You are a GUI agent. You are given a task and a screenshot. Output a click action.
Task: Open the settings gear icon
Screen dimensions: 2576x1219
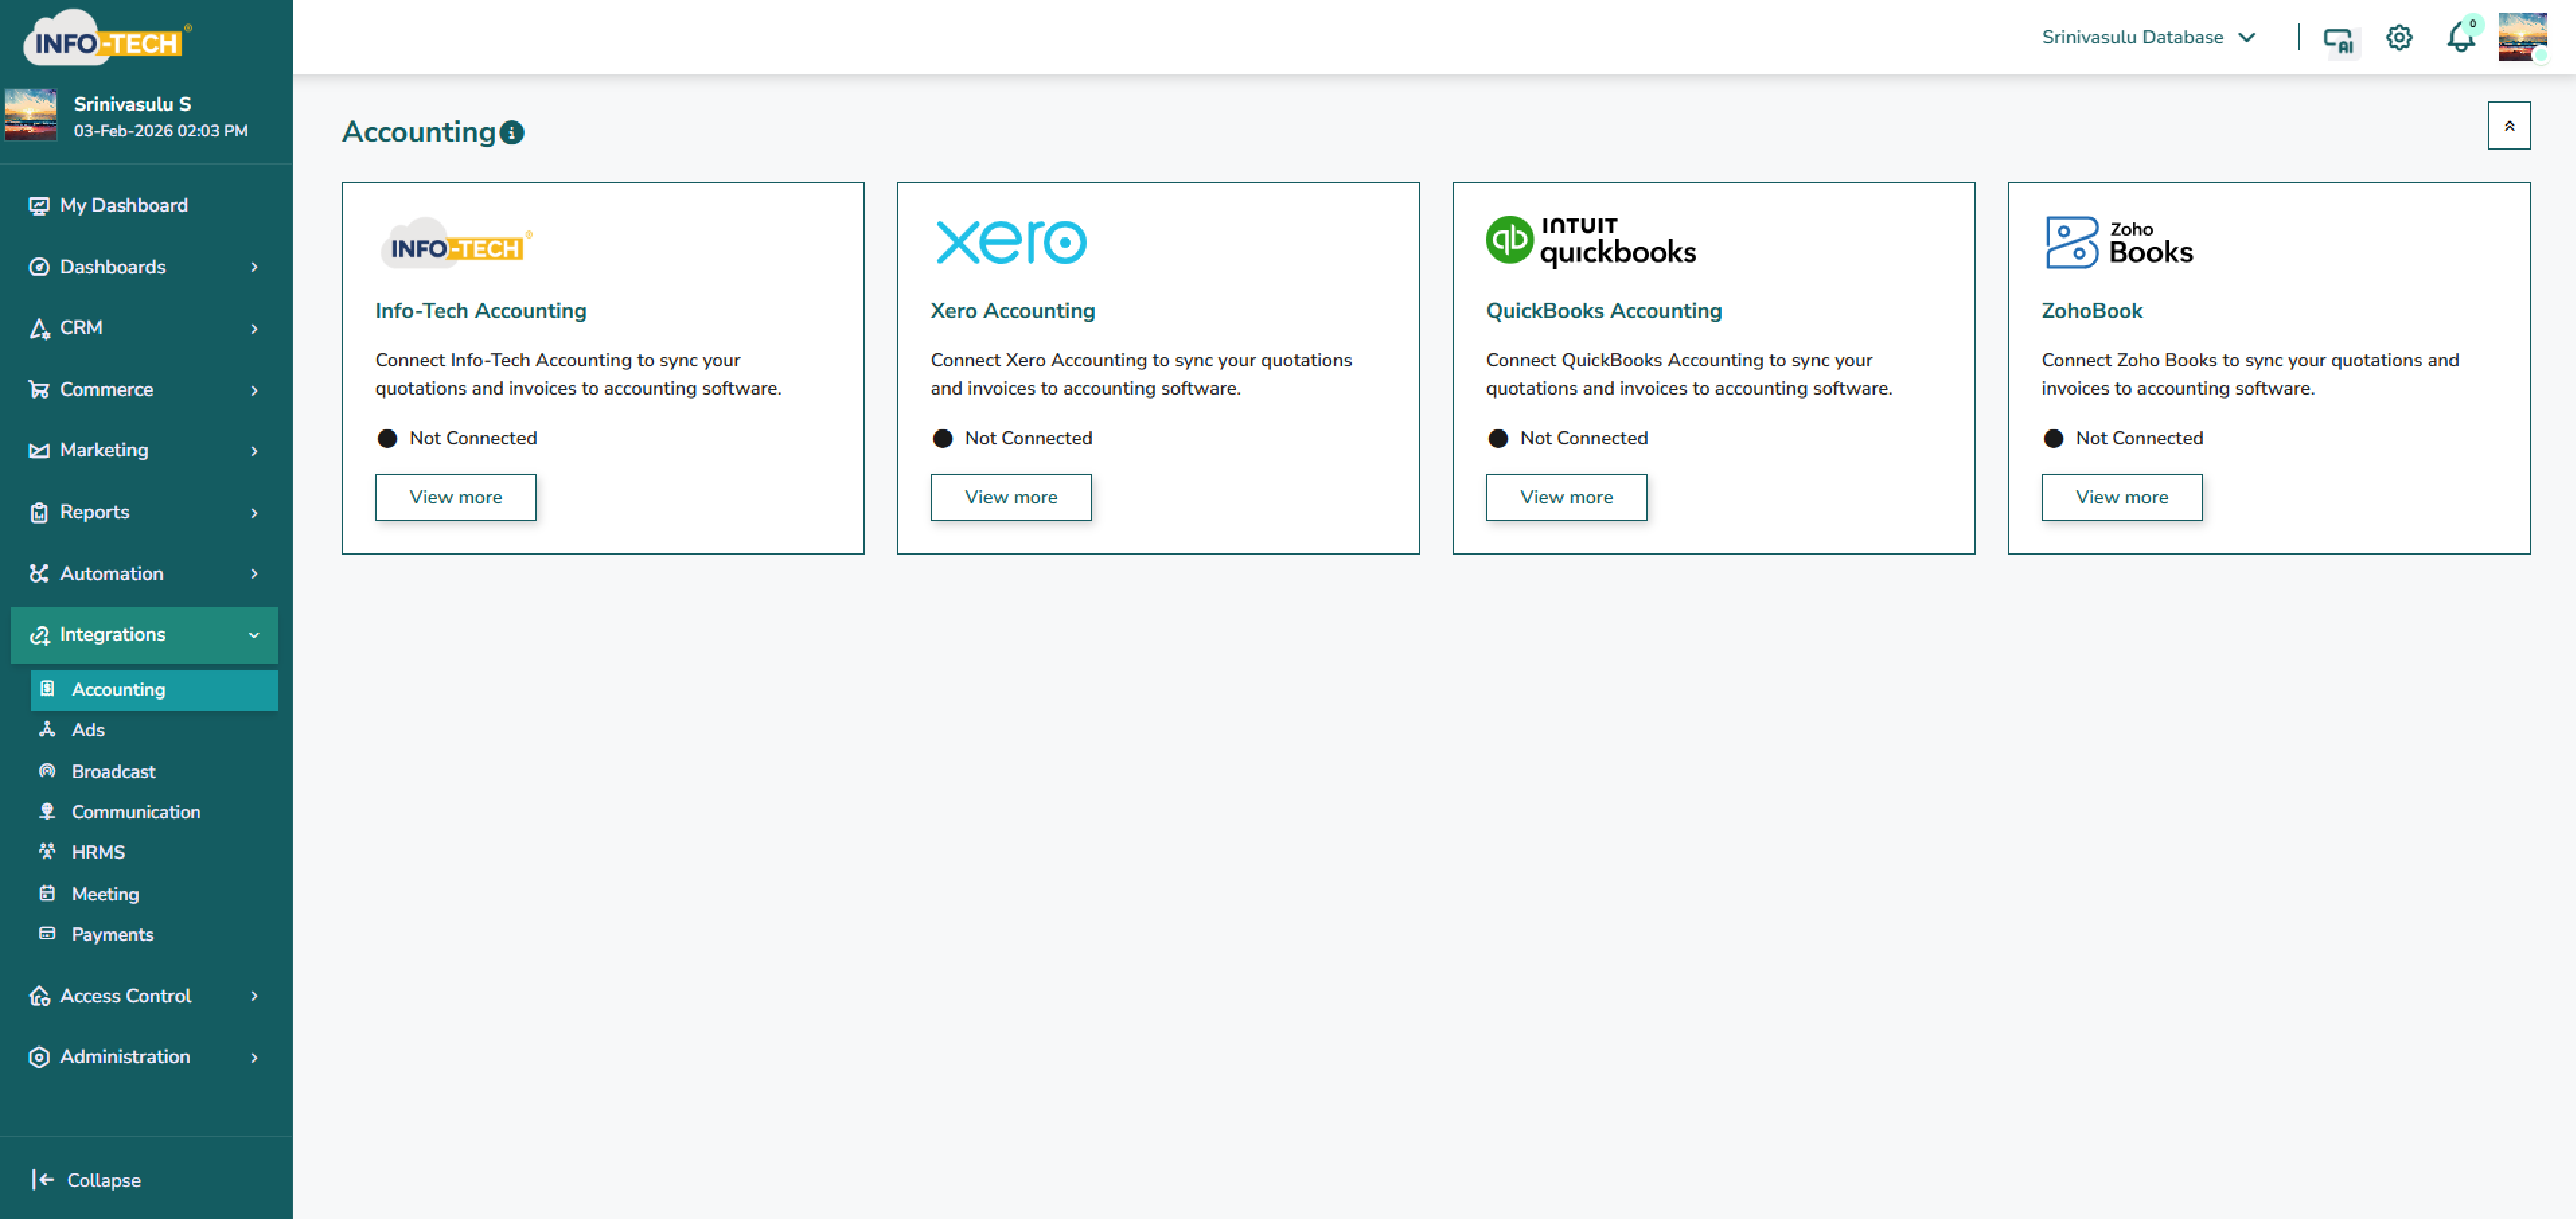click(x=2398, y=38)
